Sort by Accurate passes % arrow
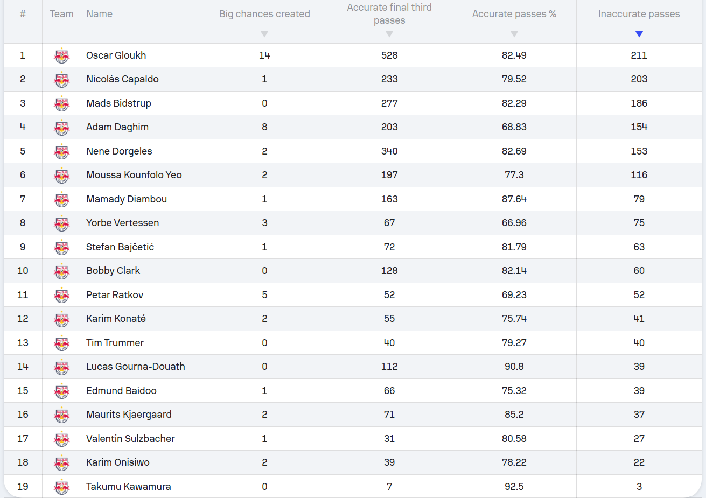The height and width of the screenshot is (498, 706). (x=514, y=34)
